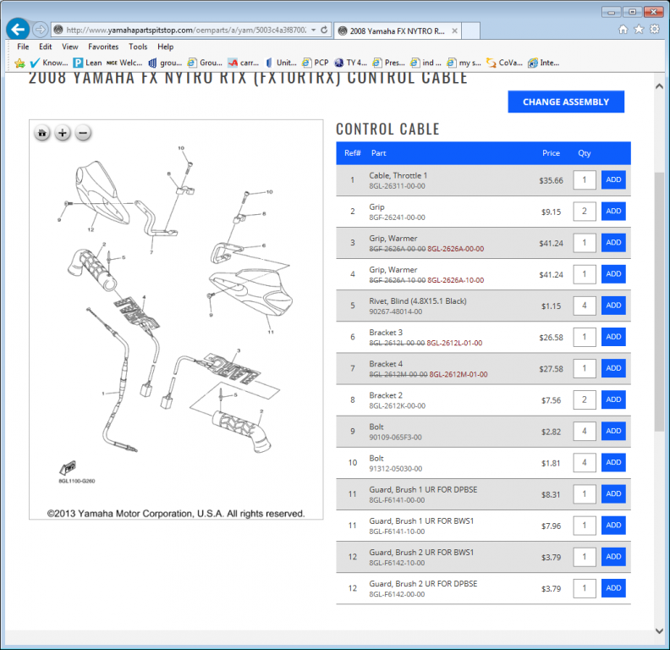Add Grip 8GF-26241-00-00 to cart

pos(613,212)
